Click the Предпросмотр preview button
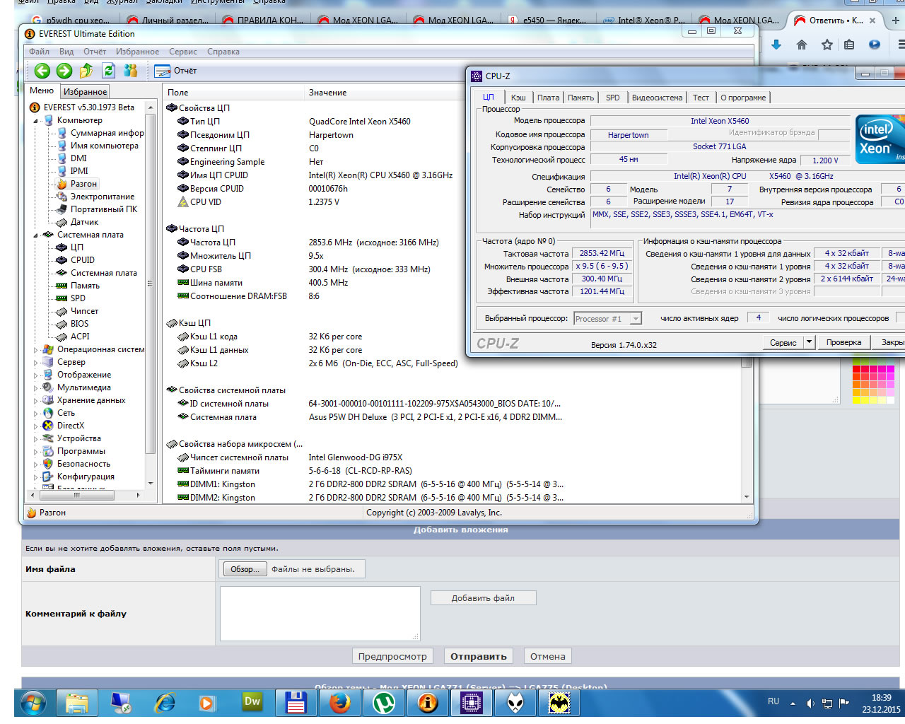The width and height of the screenshot is (905, 724). click(x=392, y=656)
